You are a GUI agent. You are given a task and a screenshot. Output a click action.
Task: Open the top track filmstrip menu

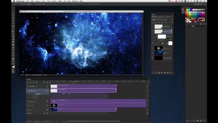coord(47,86)
